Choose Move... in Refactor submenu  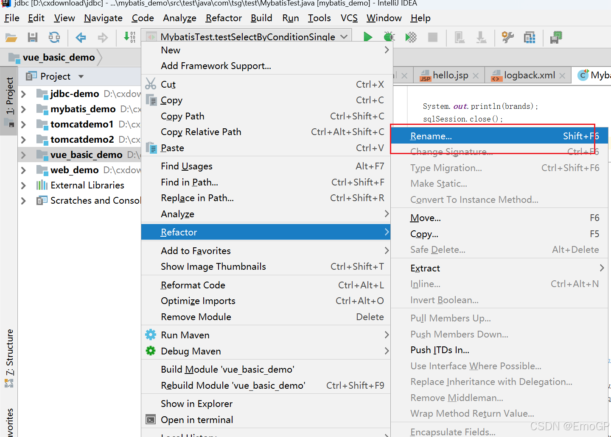(499, 218)
